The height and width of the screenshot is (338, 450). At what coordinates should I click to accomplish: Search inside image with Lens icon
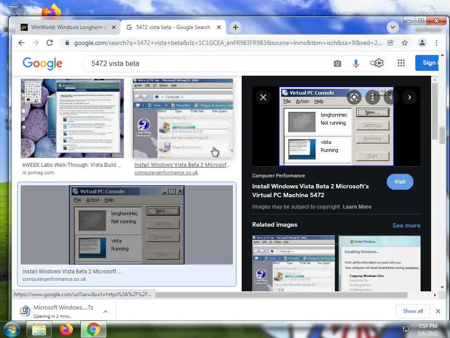click(354, 97)
